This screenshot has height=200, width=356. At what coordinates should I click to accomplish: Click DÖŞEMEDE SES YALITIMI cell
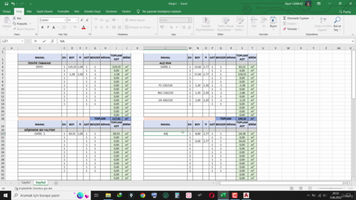[x=39, y=130]
